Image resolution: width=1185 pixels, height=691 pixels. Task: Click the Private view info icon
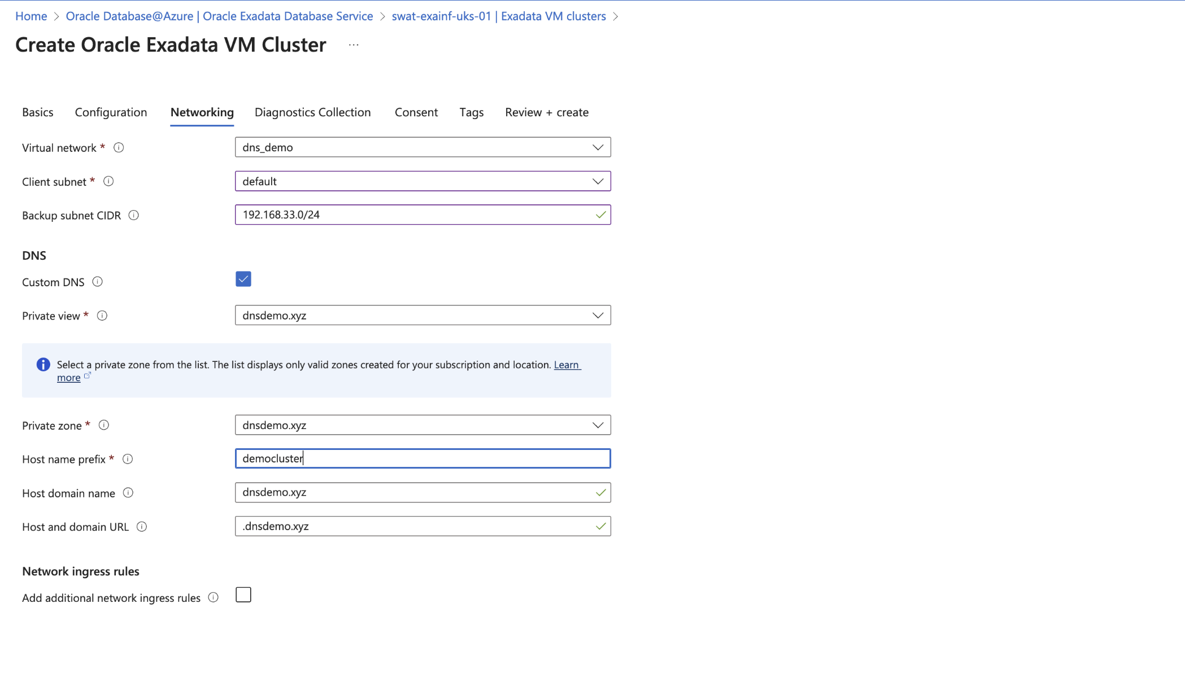(102, 316)
